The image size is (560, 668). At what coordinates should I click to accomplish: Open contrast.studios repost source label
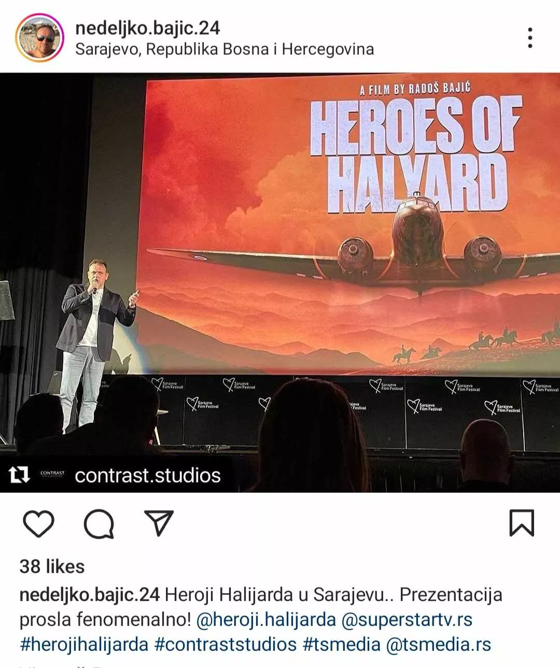[x=148, y=475]
